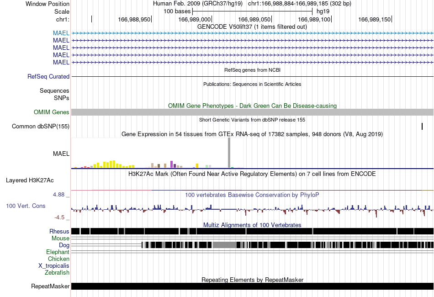This screenshot has height=297, width=434.
Task: Click the Dog alignment row label
Action: coord(64,245)
